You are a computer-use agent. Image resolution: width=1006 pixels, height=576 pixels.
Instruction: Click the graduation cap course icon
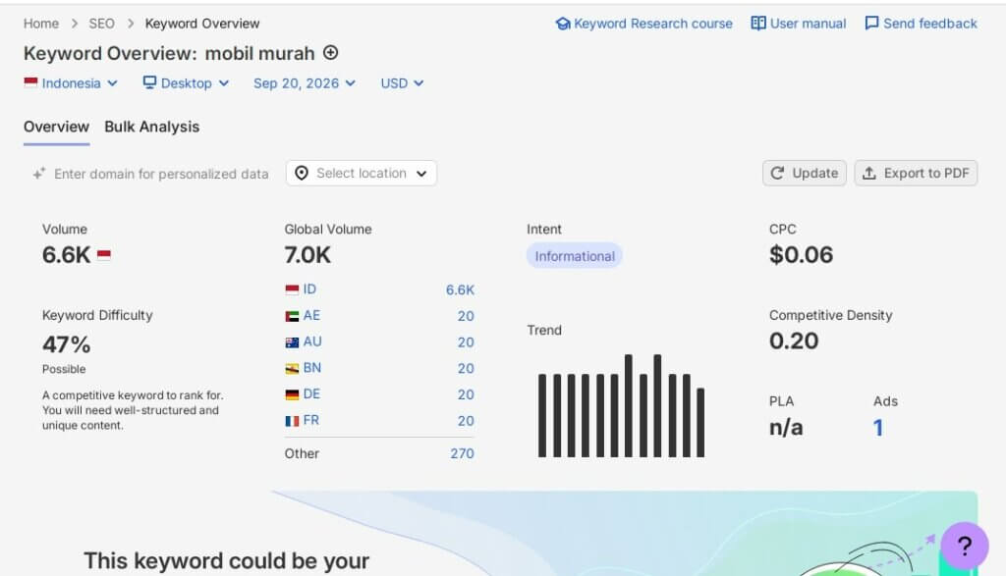click(563, 24)
